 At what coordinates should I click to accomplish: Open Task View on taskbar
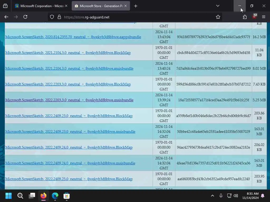click(x=32, y=196)
